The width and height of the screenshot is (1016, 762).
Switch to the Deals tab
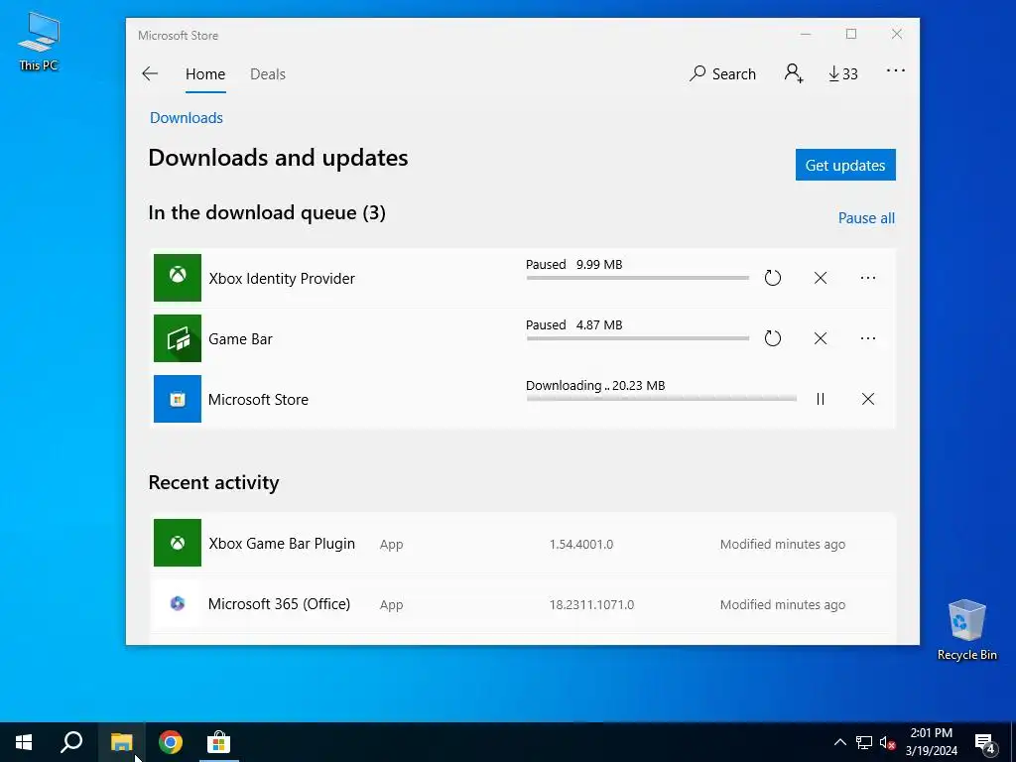pyautogui.click(x=268, y=73)
